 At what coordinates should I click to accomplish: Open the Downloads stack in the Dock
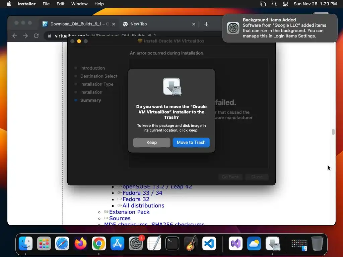coord(299,245)
